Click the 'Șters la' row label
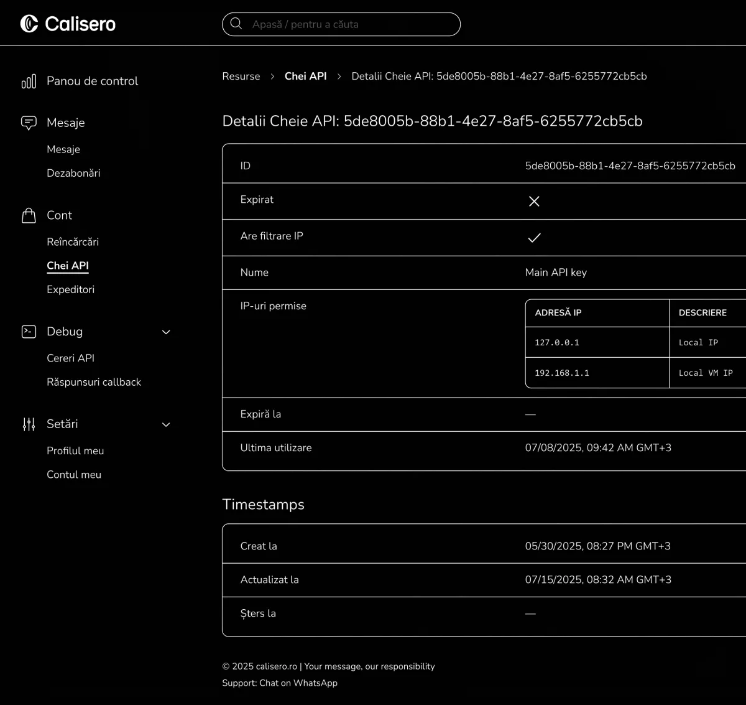This screenshot has width=746, height=705. (258, 613)
